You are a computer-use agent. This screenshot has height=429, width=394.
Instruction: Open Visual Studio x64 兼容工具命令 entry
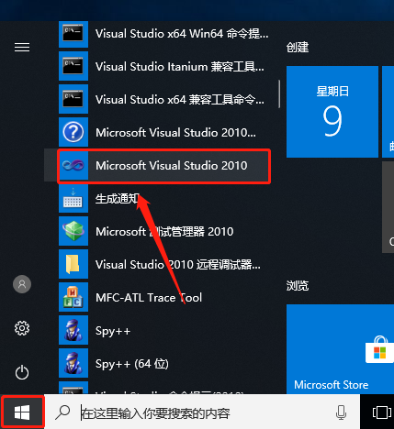point(164,99)
